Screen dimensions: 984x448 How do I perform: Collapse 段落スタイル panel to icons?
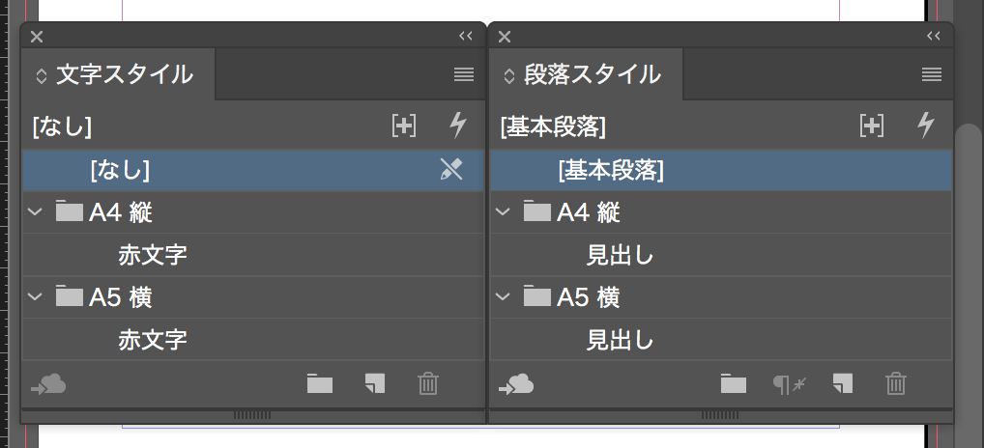tap(933, 37)
